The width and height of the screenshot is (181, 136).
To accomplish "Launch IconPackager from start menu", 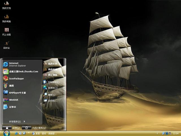I will pos(13,78).
